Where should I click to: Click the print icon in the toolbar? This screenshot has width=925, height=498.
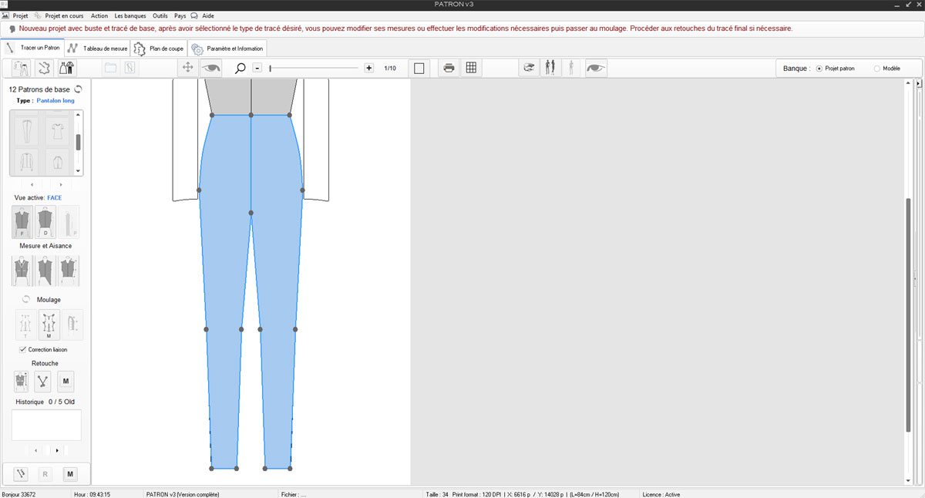448,68
